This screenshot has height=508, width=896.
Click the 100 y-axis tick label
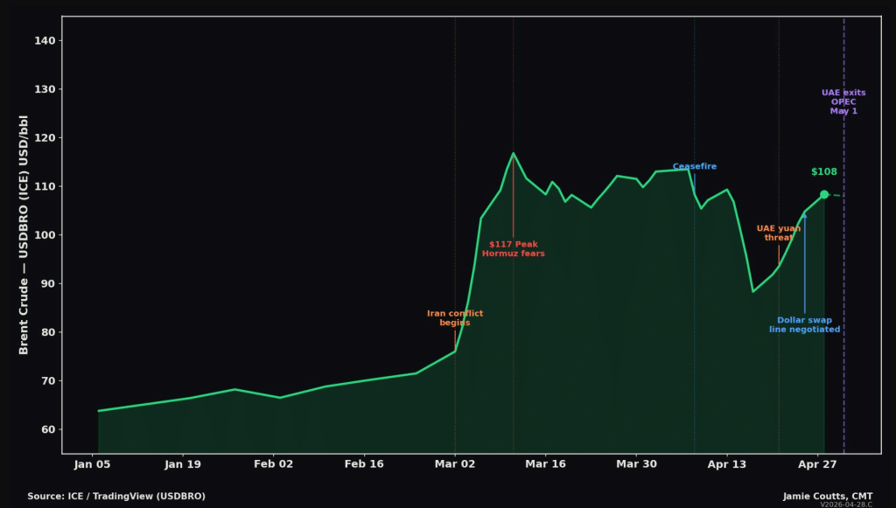[47, 235]
